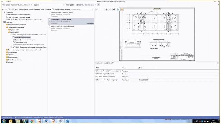The height and width of the screenshot is (124, 221).
Task: Open the Windows Start menu
Action: (x=4, y=121)
